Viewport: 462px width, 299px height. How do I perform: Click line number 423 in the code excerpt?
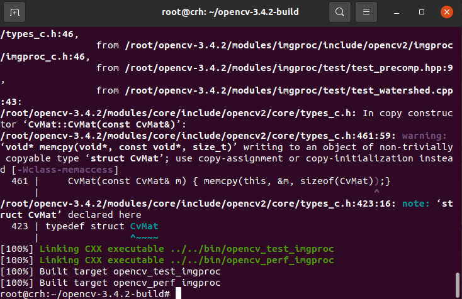(x=20, y=226)
